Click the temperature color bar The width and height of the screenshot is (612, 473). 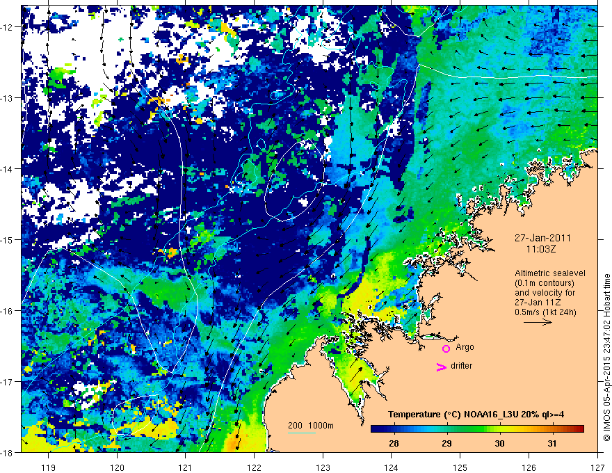tap(477, 429)
